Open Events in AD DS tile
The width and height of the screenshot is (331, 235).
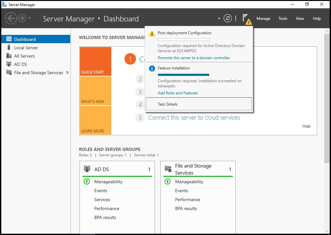(101, 191)
